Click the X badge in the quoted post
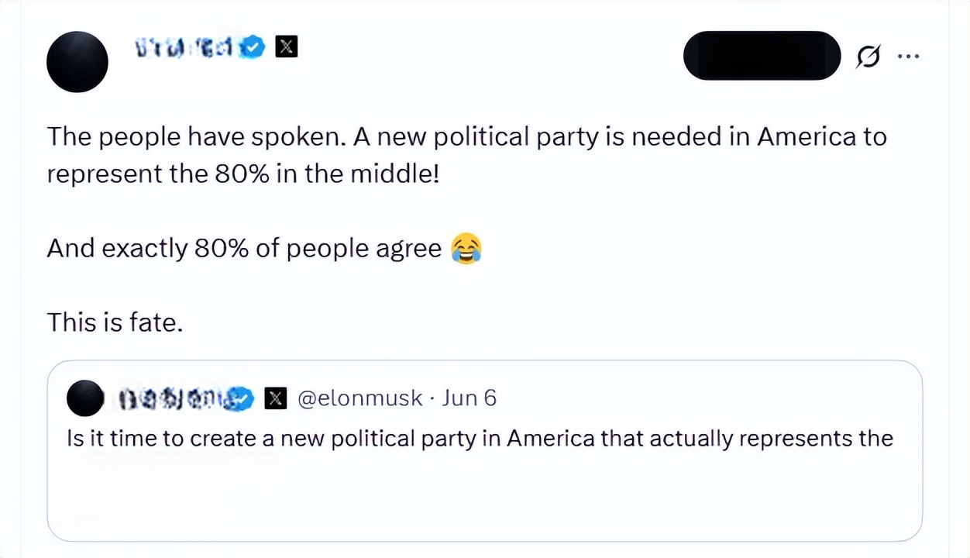This screenshot has height=558, width=970. [276, 398]
